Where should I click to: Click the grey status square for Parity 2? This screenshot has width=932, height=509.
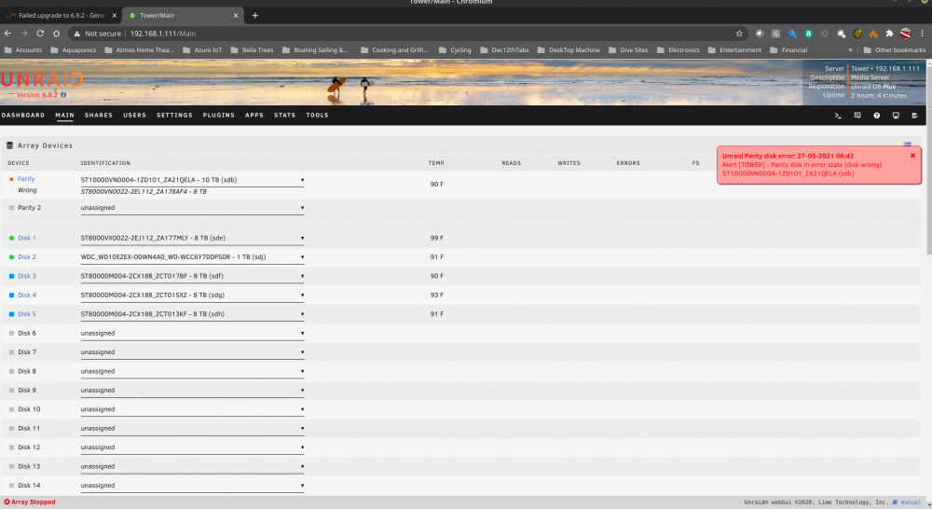[11, 208]
